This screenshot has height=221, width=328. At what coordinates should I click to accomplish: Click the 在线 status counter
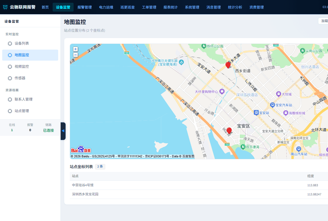12,127
